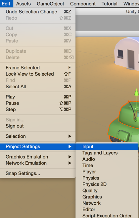
Task: Expand the Selection submenu arrow
Action: click(x=70, y=136)
